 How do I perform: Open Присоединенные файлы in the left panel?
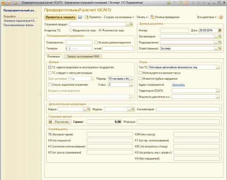pos(18,25)
